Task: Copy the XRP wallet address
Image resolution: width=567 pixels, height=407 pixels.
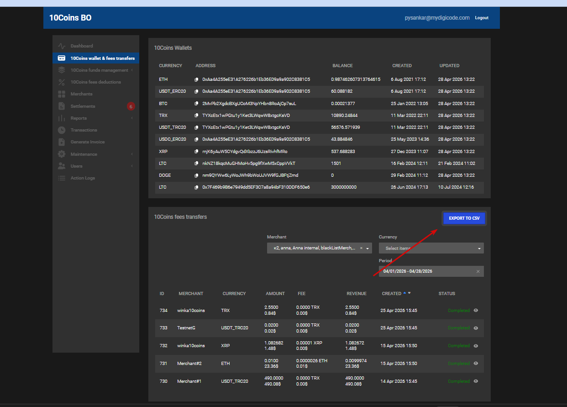Action: (196, 152)
